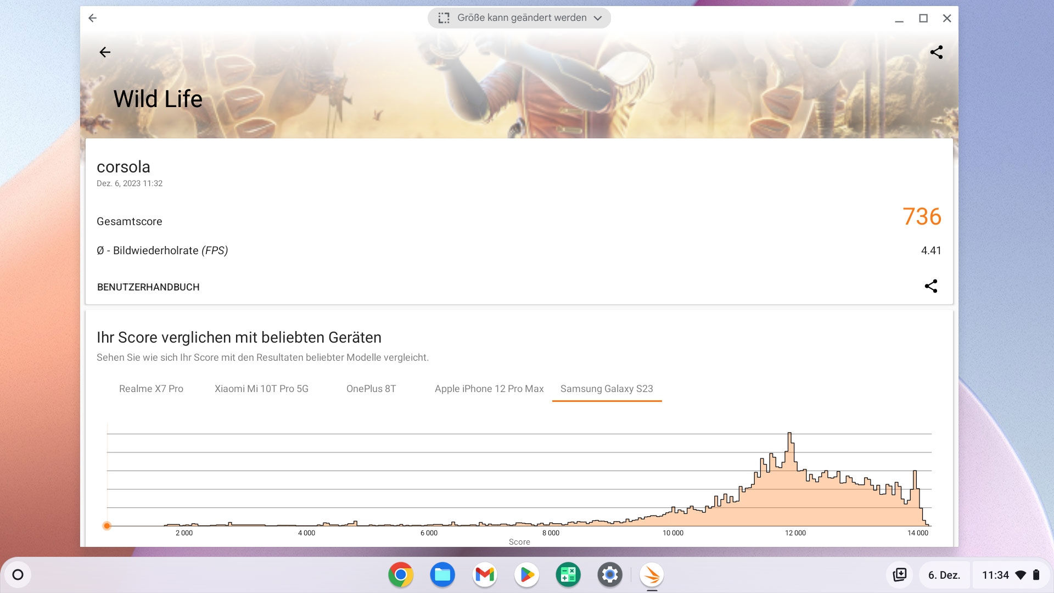Show the OnePlus 8T comparison tab
Screen dimensions: 1054x593
tap(371, 389)
